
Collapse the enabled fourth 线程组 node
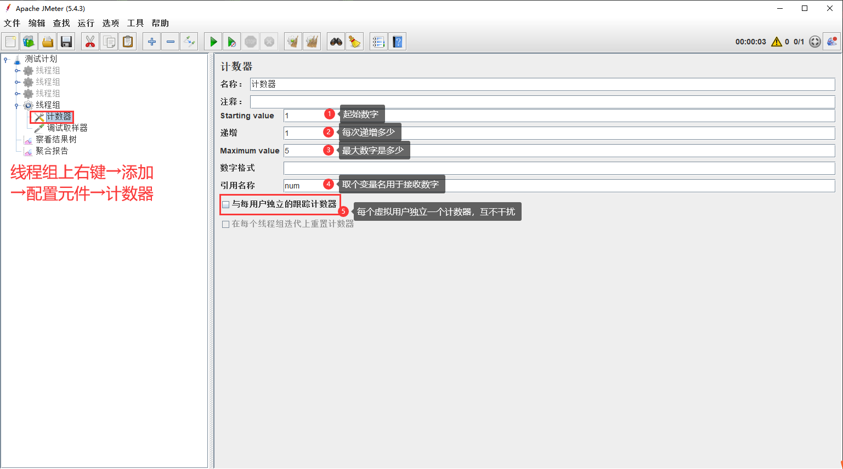(17, 105)
